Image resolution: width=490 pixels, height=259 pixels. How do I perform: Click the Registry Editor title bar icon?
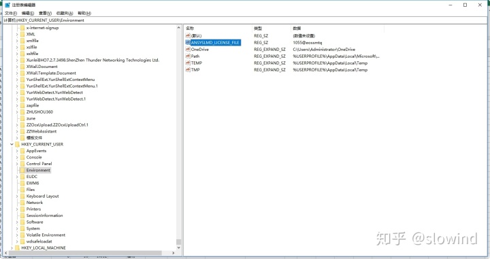point(7,5)
